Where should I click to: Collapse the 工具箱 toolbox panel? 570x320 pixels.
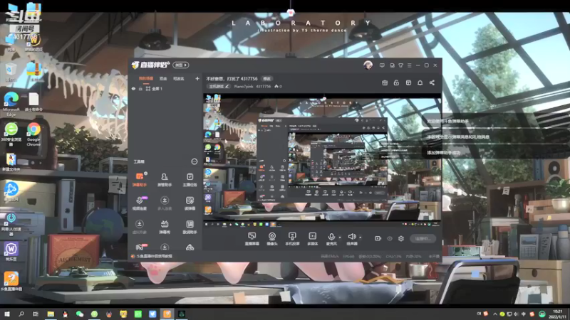[x=194, y=161]
